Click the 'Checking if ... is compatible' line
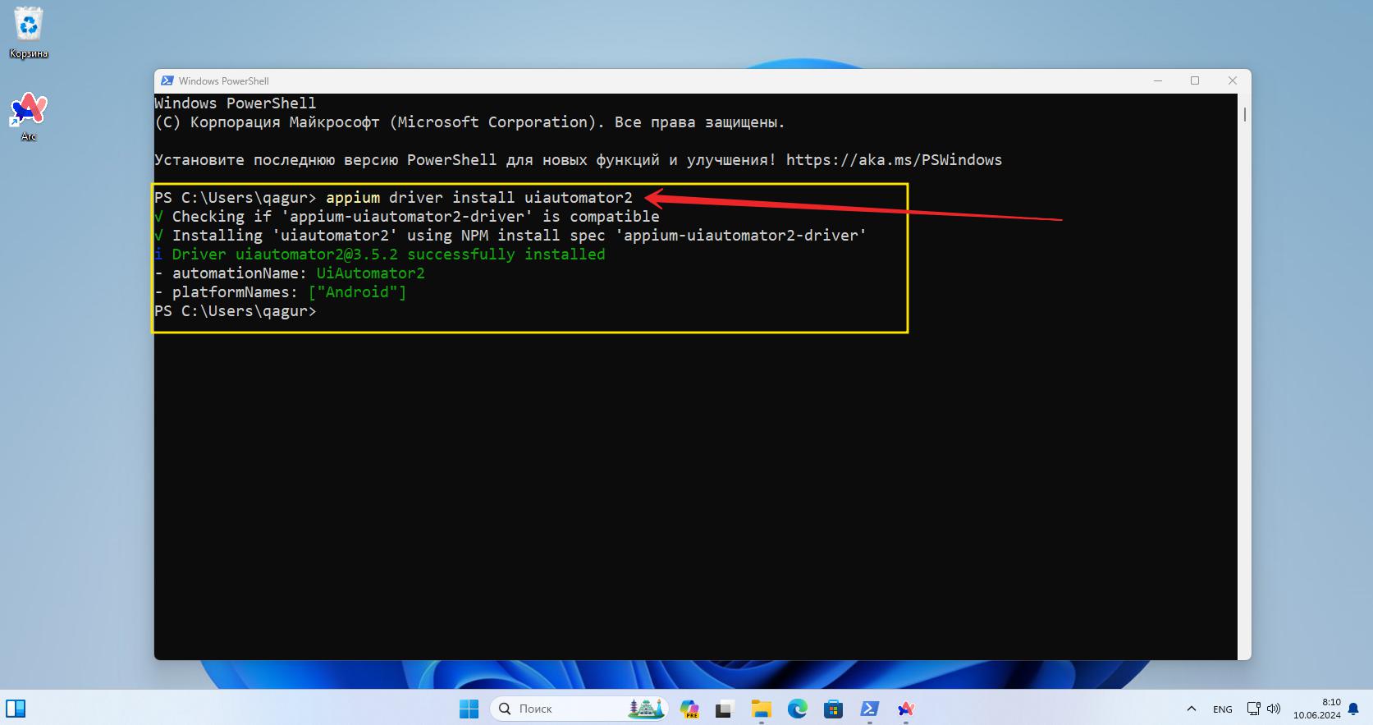Image resolution: width=1373 pixels, height=725 pixels. point(407,217)
